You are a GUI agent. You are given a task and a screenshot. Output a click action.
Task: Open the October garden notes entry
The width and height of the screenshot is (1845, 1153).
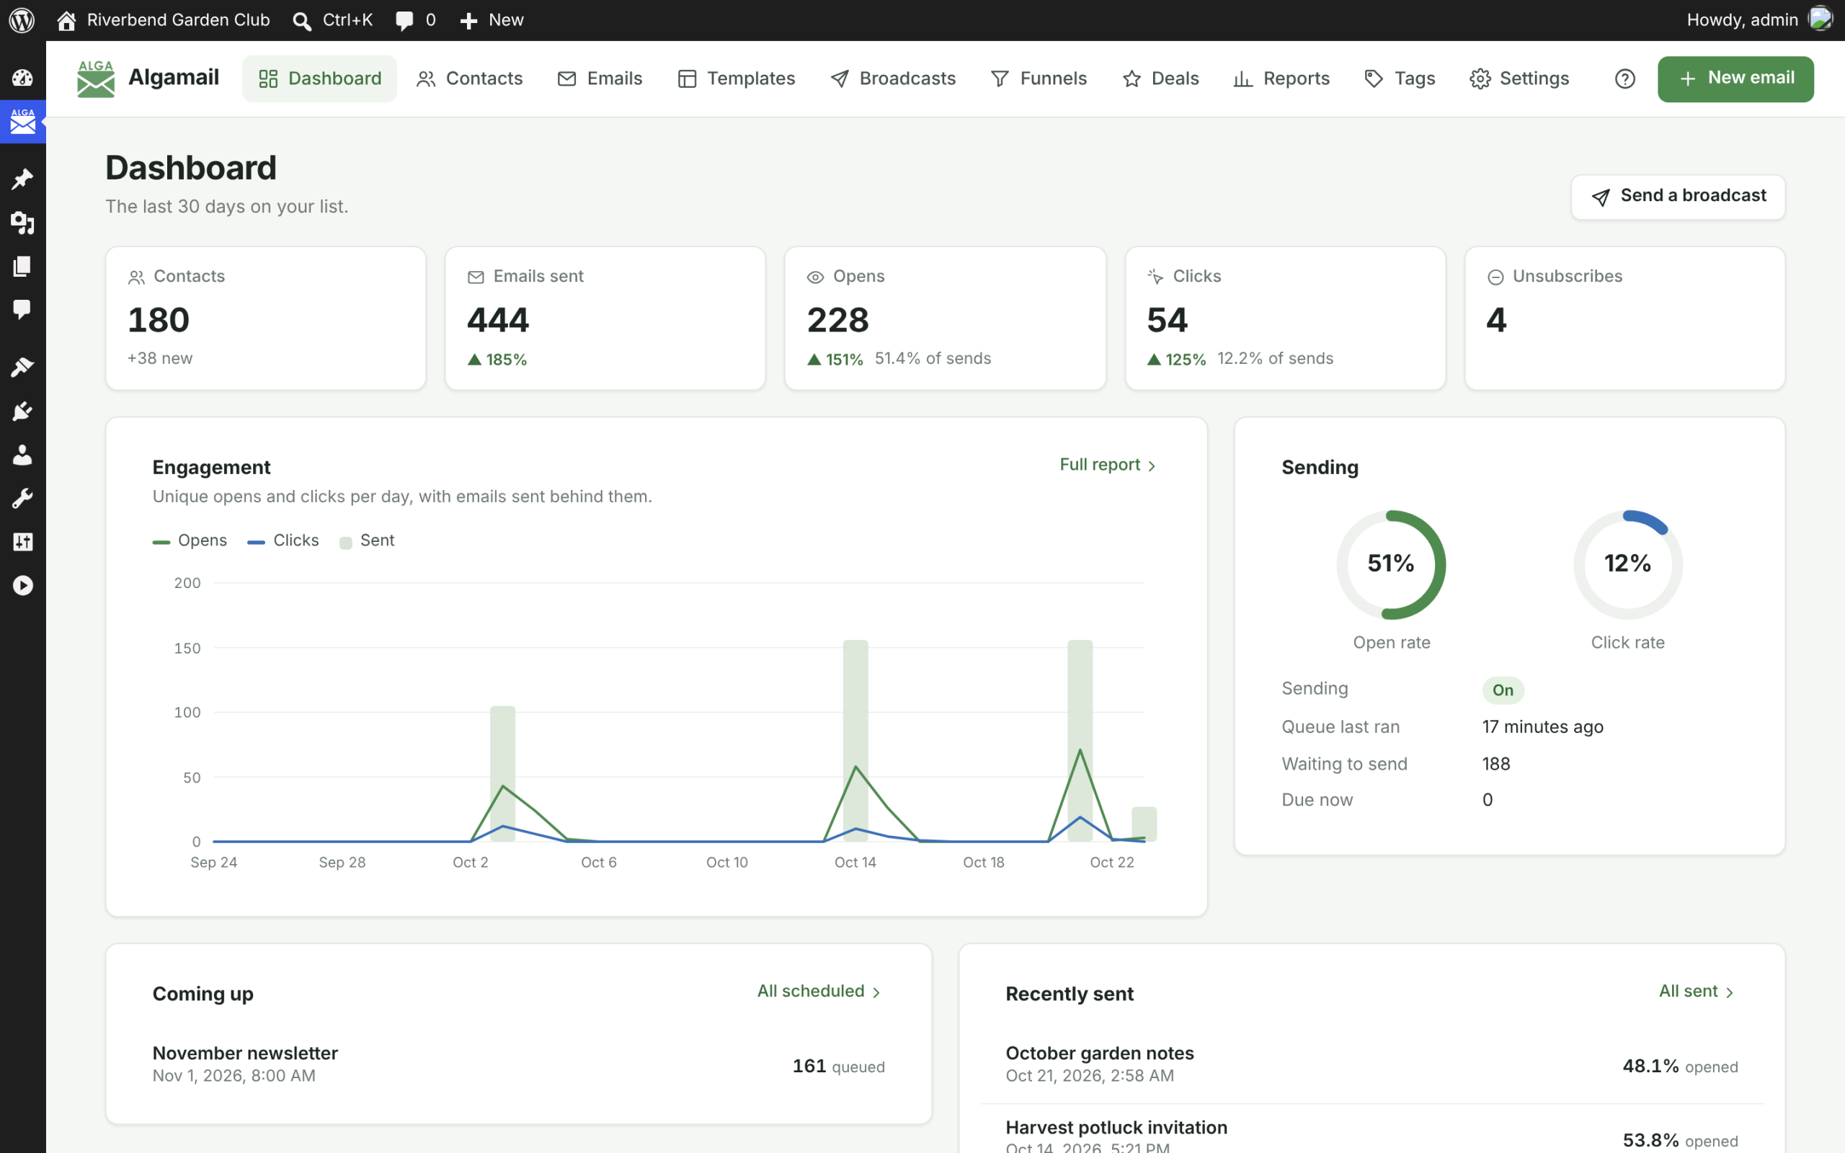[x=1371, y=1064]
